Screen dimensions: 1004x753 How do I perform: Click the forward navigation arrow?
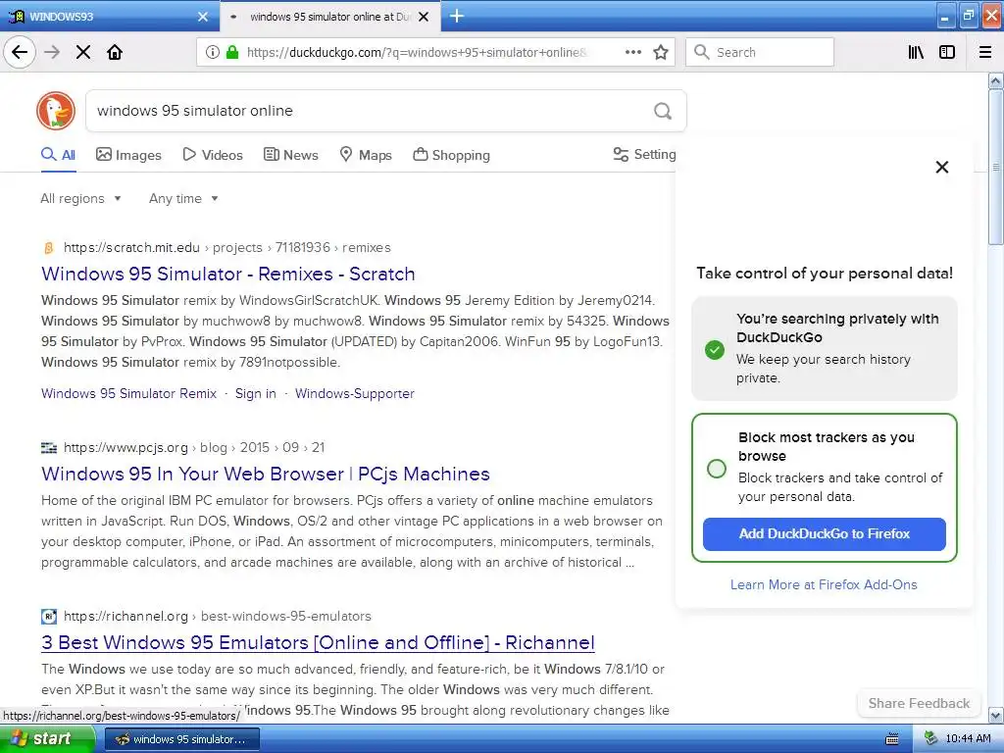52,52
